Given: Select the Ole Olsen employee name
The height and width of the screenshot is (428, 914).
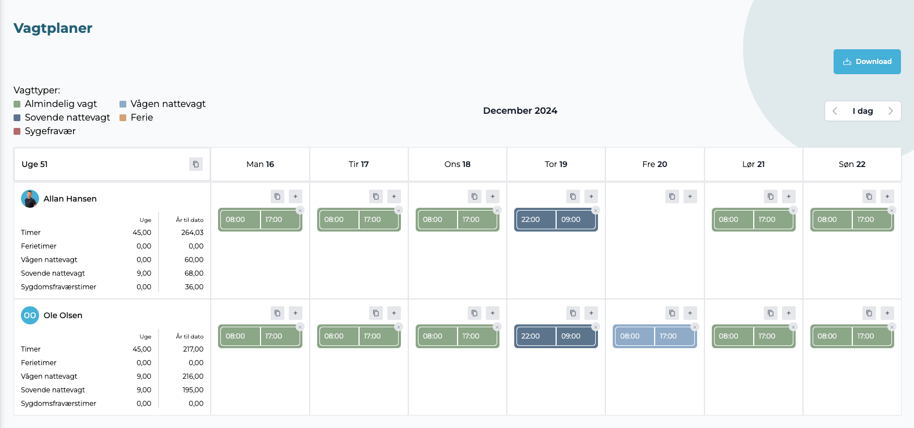Looking at the screenshot, I should pyautogui.click(x=63, y=315).
